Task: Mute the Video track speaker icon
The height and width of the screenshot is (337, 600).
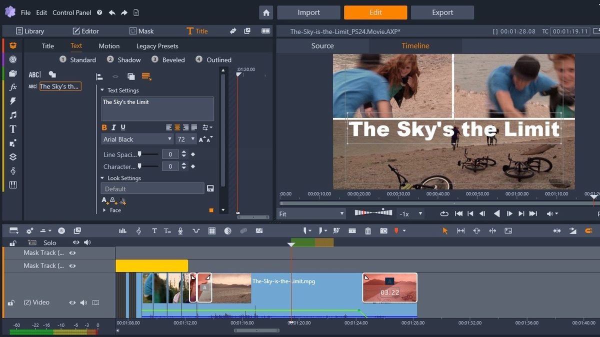Action: tap(84, 302)
